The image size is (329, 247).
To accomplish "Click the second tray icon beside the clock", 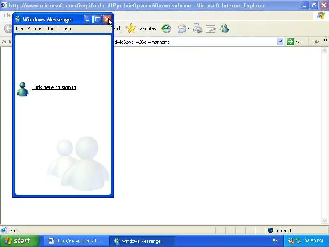I will tap(299, 241).
